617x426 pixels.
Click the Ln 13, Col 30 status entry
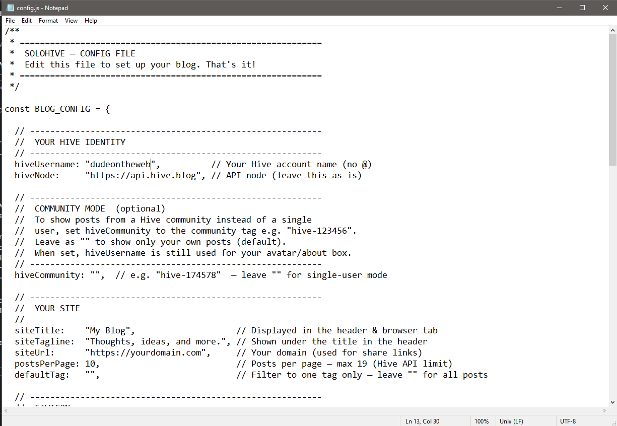click(422, 421)
